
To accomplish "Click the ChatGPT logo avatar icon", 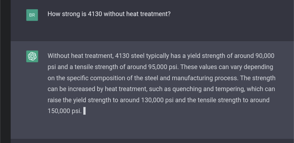I will pos(32,56).
